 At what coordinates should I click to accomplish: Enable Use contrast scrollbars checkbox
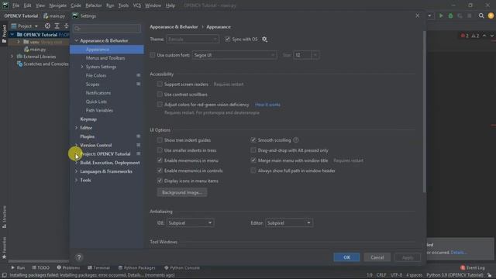pyautogui.click(x=160, y=95)
